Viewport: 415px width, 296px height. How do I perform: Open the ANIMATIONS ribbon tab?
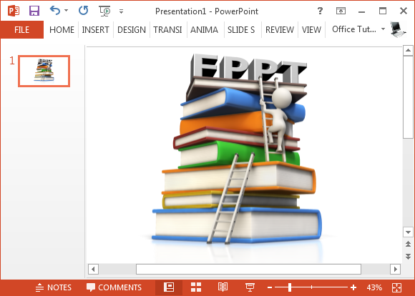click(205, 29)
